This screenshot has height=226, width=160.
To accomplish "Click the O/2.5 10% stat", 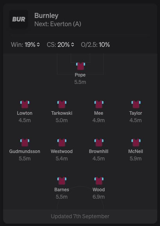I will [95, 44].
